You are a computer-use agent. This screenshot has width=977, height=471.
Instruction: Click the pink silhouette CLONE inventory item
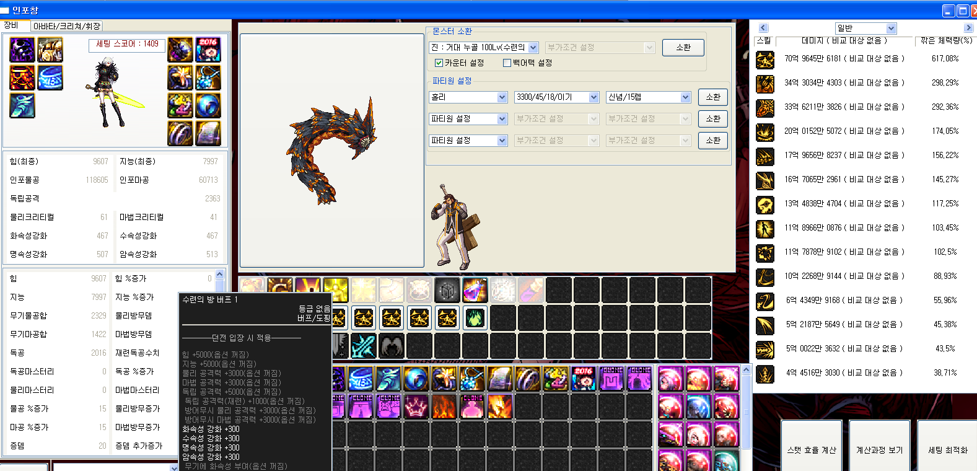pos(472,407)
